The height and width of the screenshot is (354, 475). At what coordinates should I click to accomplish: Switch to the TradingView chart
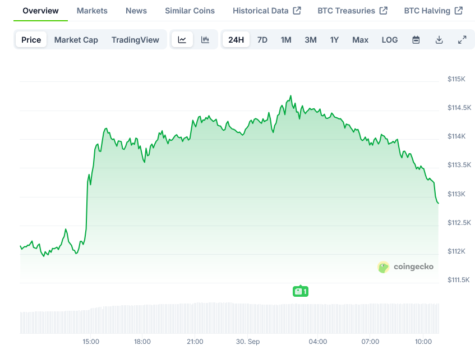(135, 40)
